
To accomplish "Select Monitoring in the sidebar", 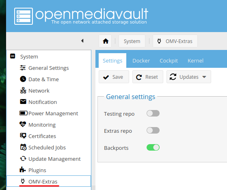I will (x=42, y=125).
